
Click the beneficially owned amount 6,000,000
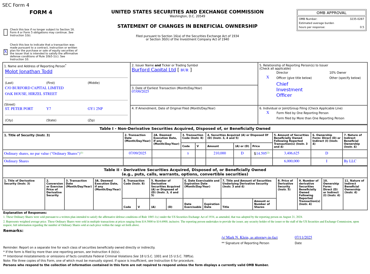point(292,161)
